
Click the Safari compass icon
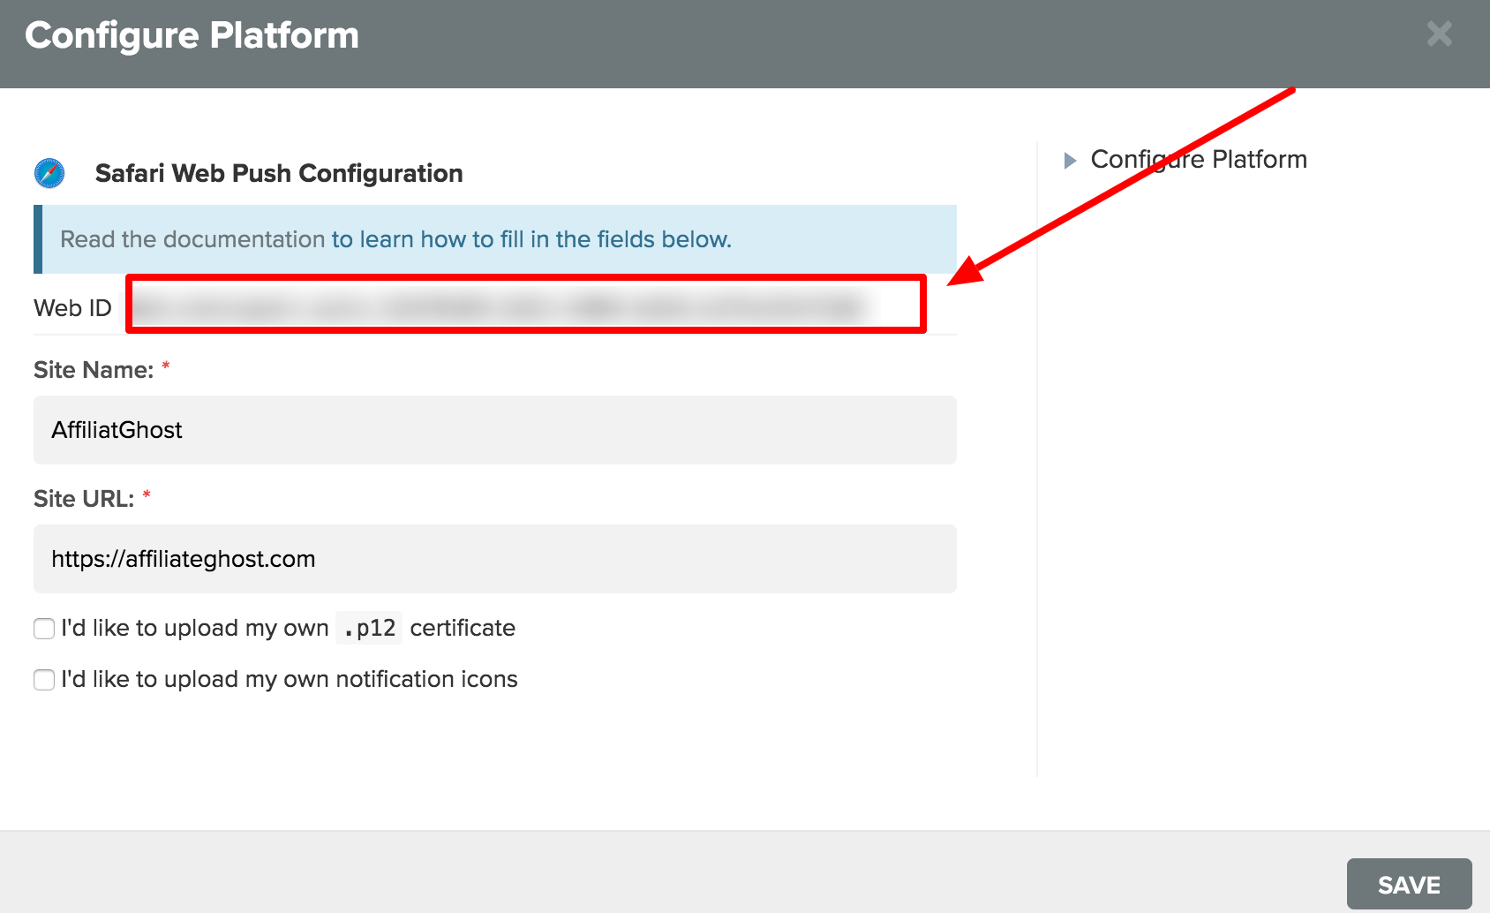[49, 173]
